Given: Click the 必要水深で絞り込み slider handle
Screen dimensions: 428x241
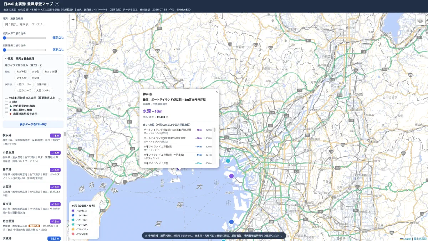Looking at the screenshot, I should (5, 37).
